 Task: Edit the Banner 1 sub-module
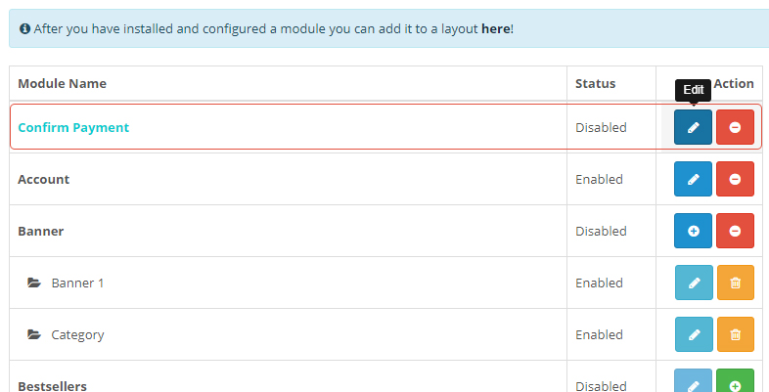[694, 283]
